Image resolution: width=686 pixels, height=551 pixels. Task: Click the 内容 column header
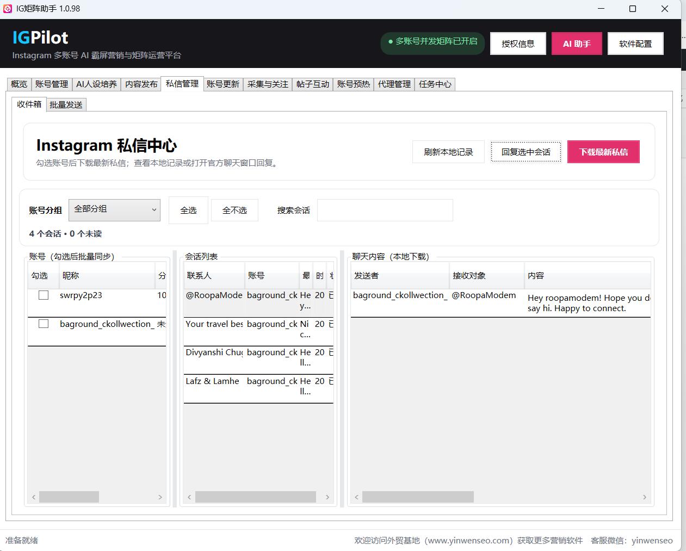[x=588, y=275]
